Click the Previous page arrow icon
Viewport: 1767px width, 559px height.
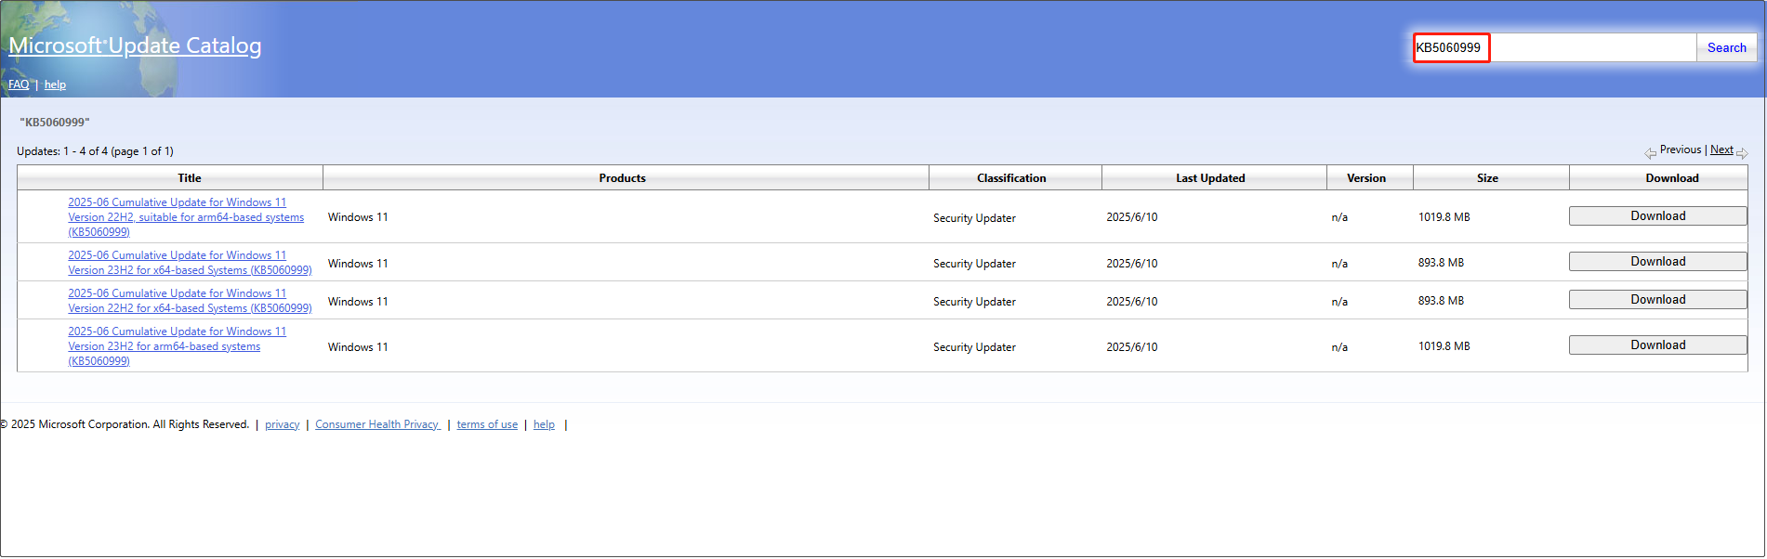point(1650,153)
